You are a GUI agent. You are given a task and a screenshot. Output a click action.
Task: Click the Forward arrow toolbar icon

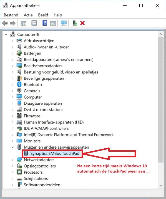tap(13, 23)
